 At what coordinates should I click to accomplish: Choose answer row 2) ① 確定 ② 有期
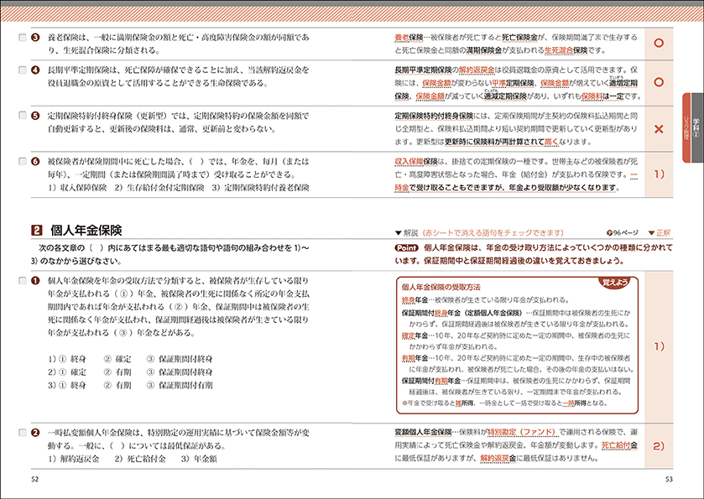pos(130,372)
